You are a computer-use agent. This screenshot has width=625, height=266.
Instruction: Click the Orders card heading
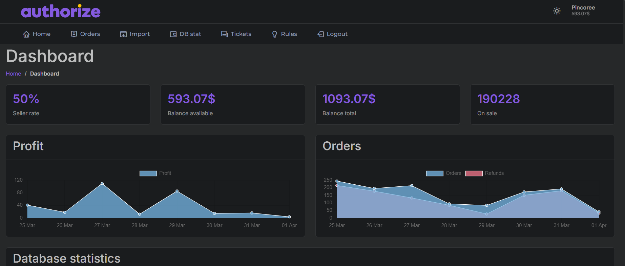click(x=342, y=146)
